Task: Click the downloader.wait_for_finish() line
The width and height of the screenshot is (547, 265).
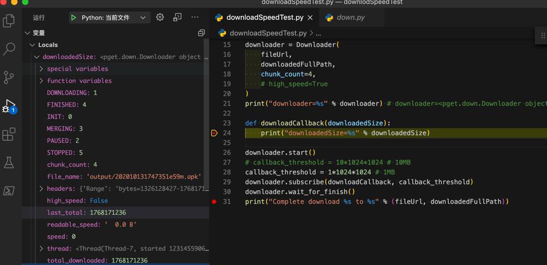Action: pos(300,191)
